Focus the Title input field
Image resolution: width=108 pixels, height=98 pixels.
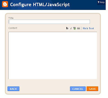coord(49,22)
